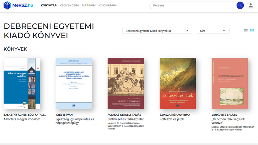Open Emlékezet és térhasználat book cover
The image size is (258, 145).
coord(125,83)
